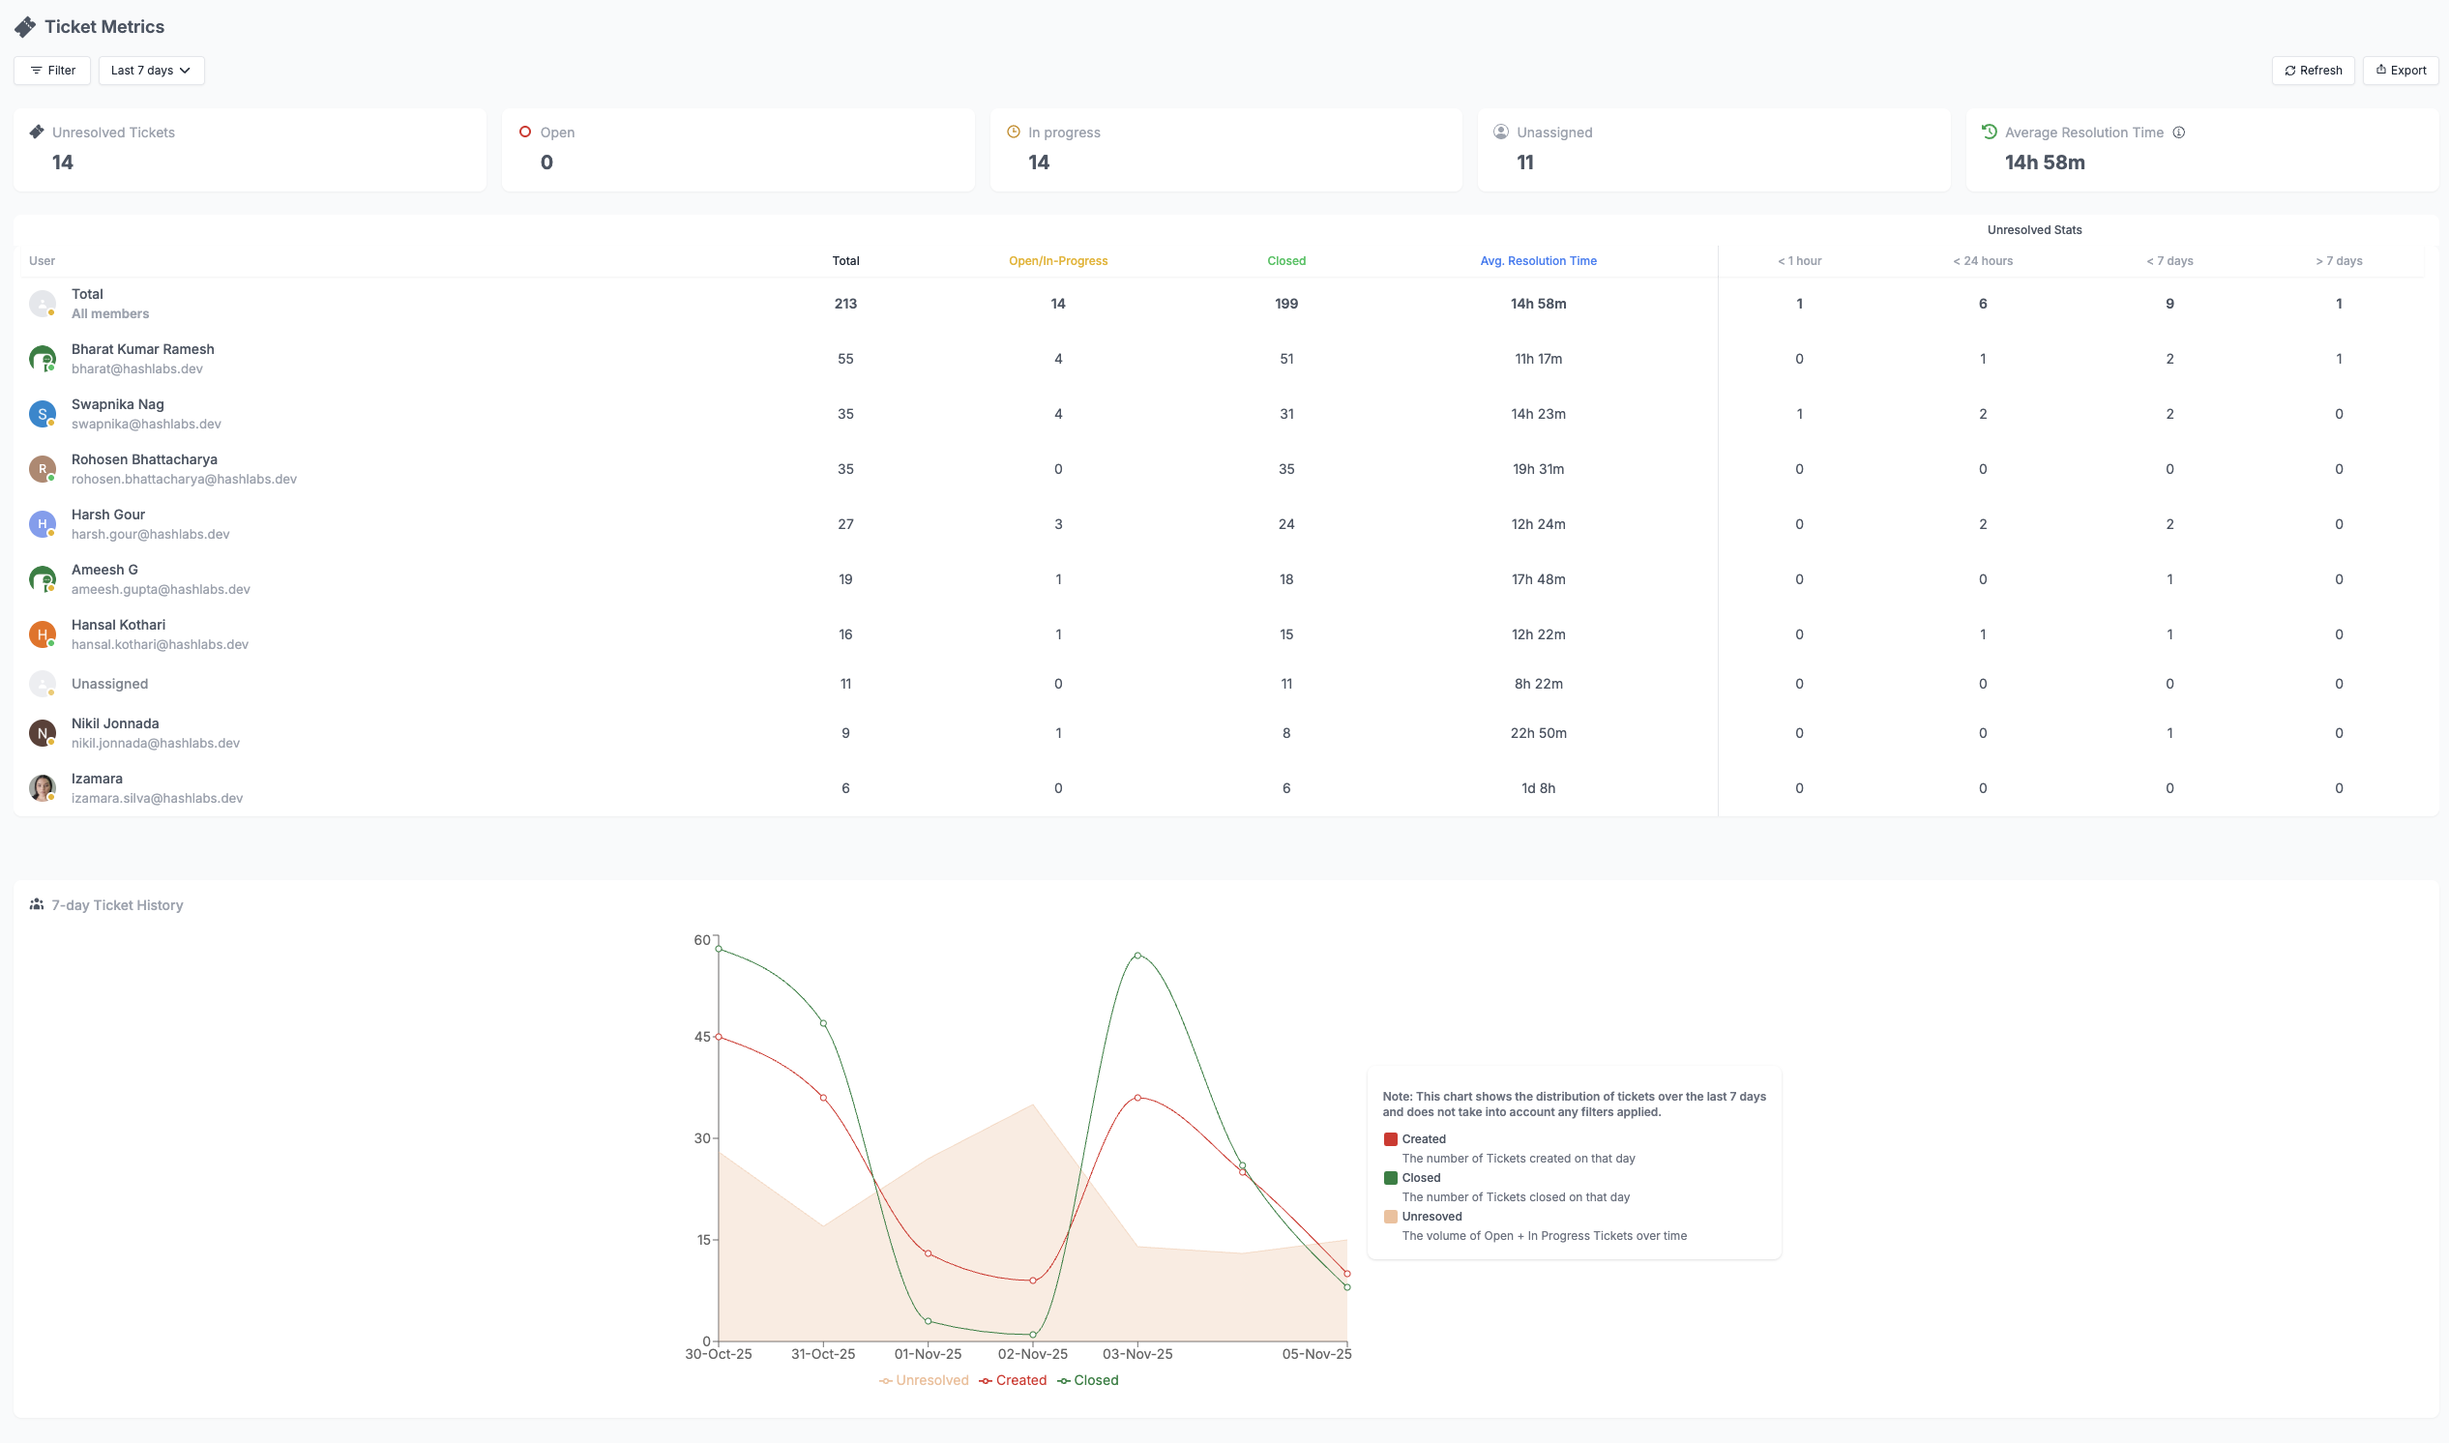
Task: Click the 03-Nov-25 Closed data point
Action: pos(1137,956)
